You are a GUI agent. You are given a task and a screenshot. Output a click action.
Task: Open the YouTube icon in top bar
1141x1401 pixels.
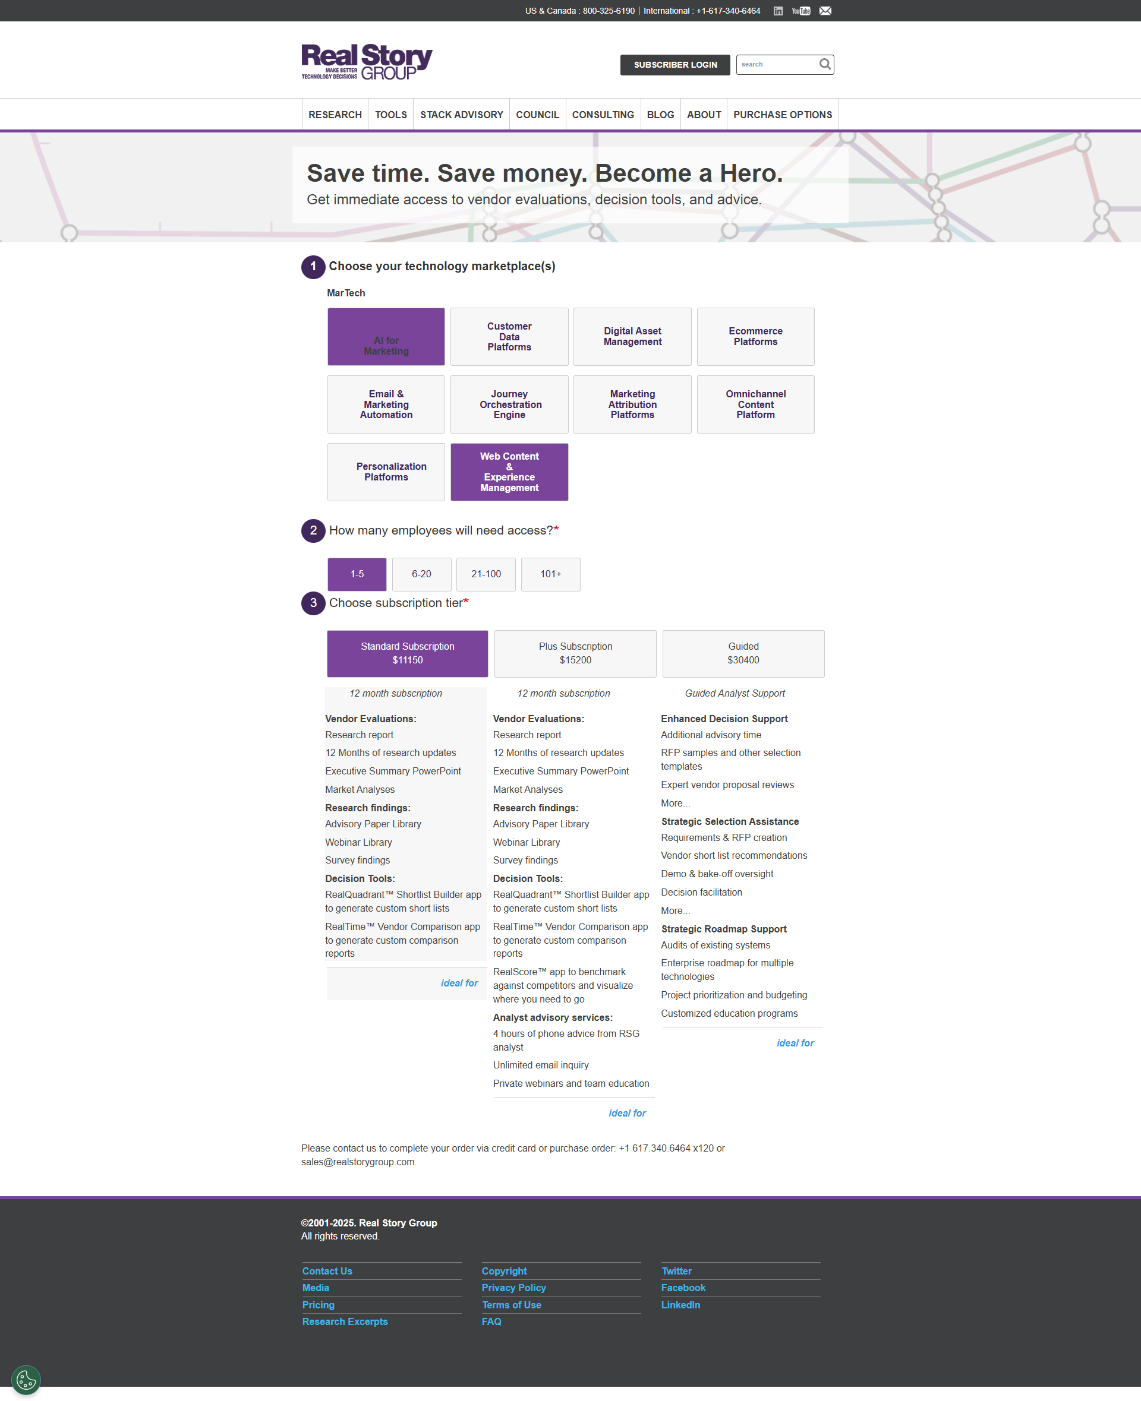point(800,11)
